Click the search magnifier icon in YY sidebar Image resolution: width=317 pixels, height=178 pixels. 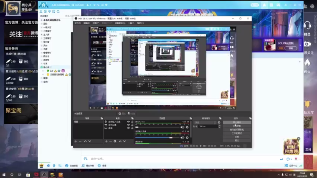coord(58,11)
